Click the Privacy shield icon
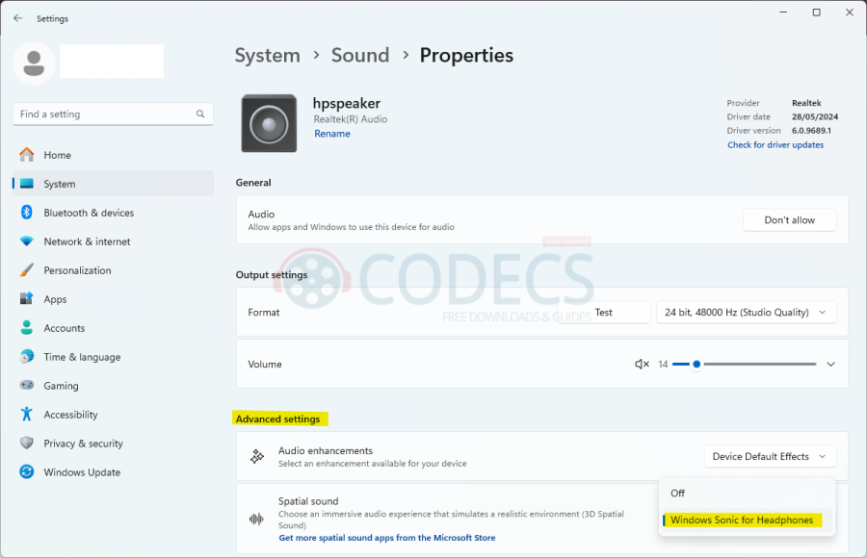867x558 pixels. (27, 444)
